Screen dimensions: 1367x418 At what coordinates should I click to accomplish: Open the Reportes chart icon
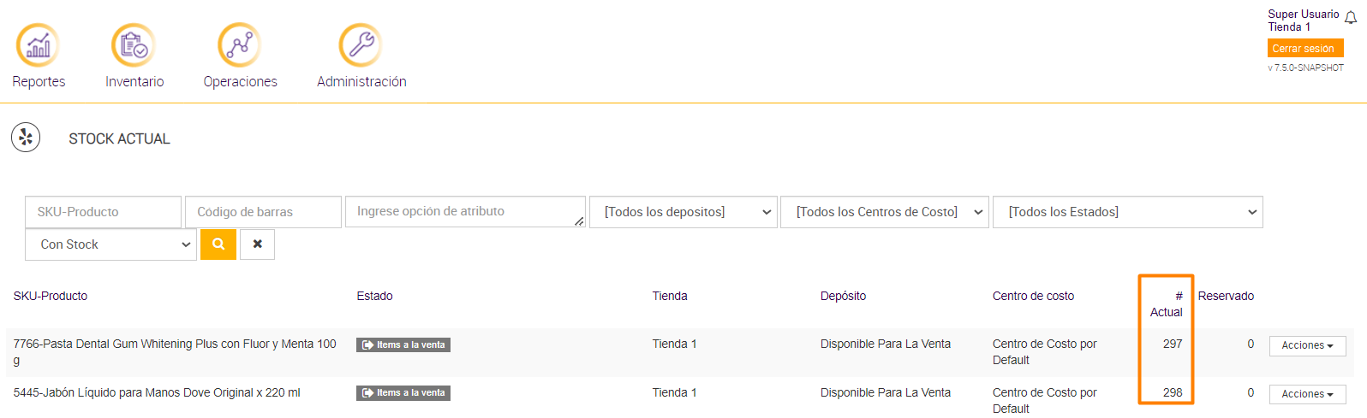coord(38,45)
